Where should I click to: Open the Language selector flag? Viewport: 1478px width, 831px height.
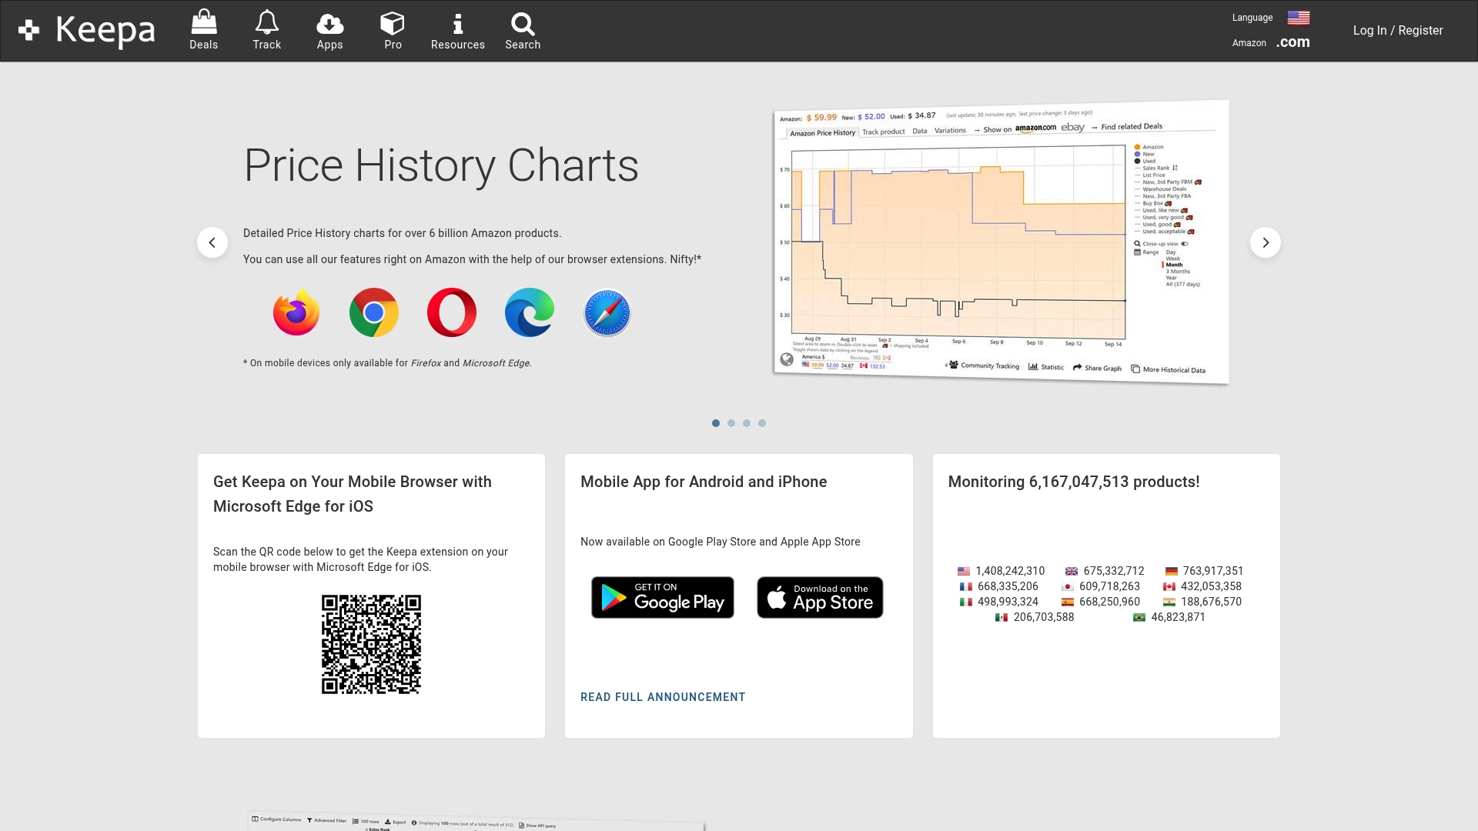coord(1298,17)
